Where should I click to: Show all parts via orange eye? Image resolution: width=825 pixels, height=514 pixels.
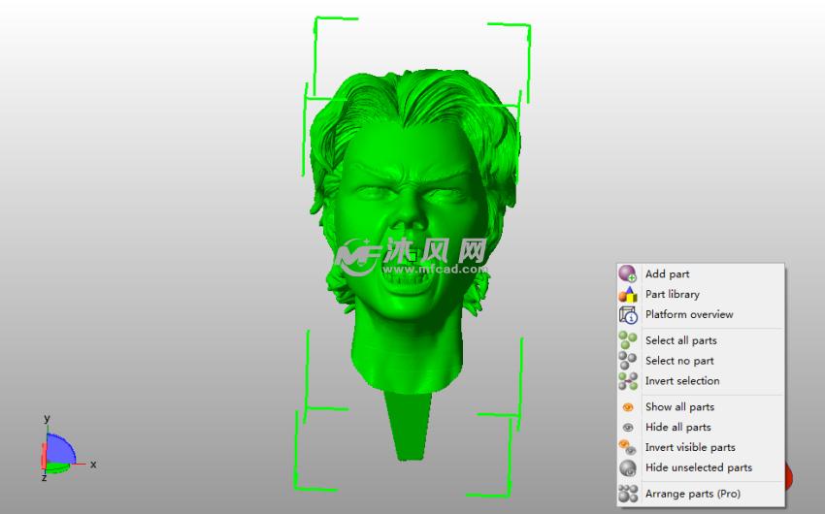tap(628, 407)
